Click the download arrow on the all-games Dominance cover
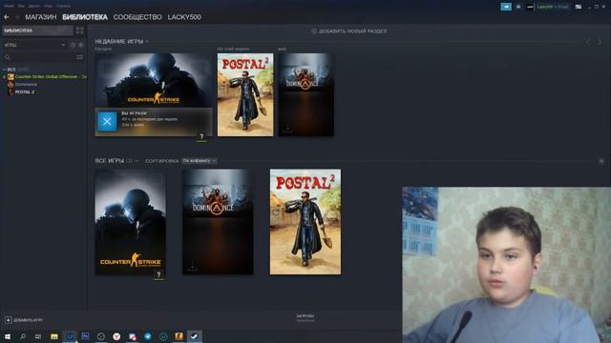 click(x=192, y=267)
